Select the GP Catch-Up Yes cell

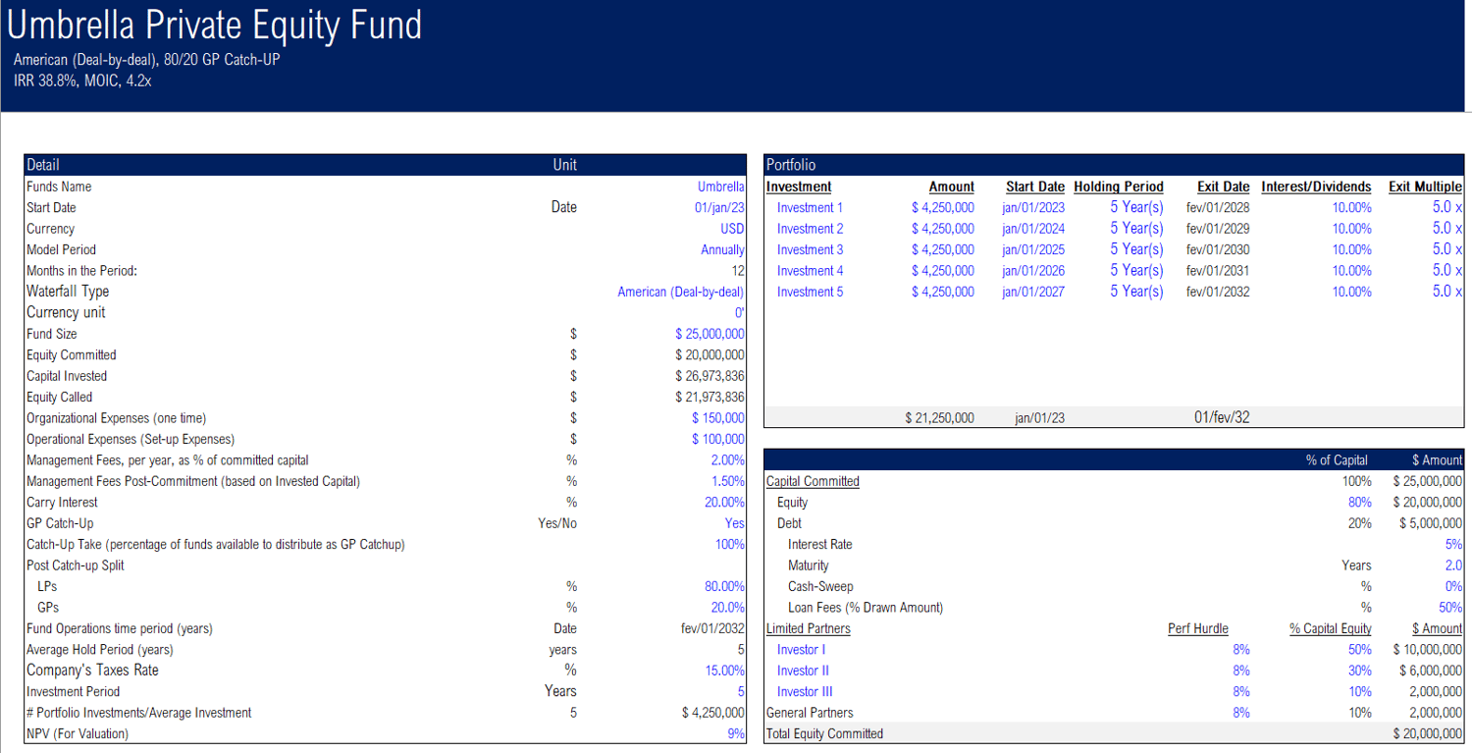(734, 523)
